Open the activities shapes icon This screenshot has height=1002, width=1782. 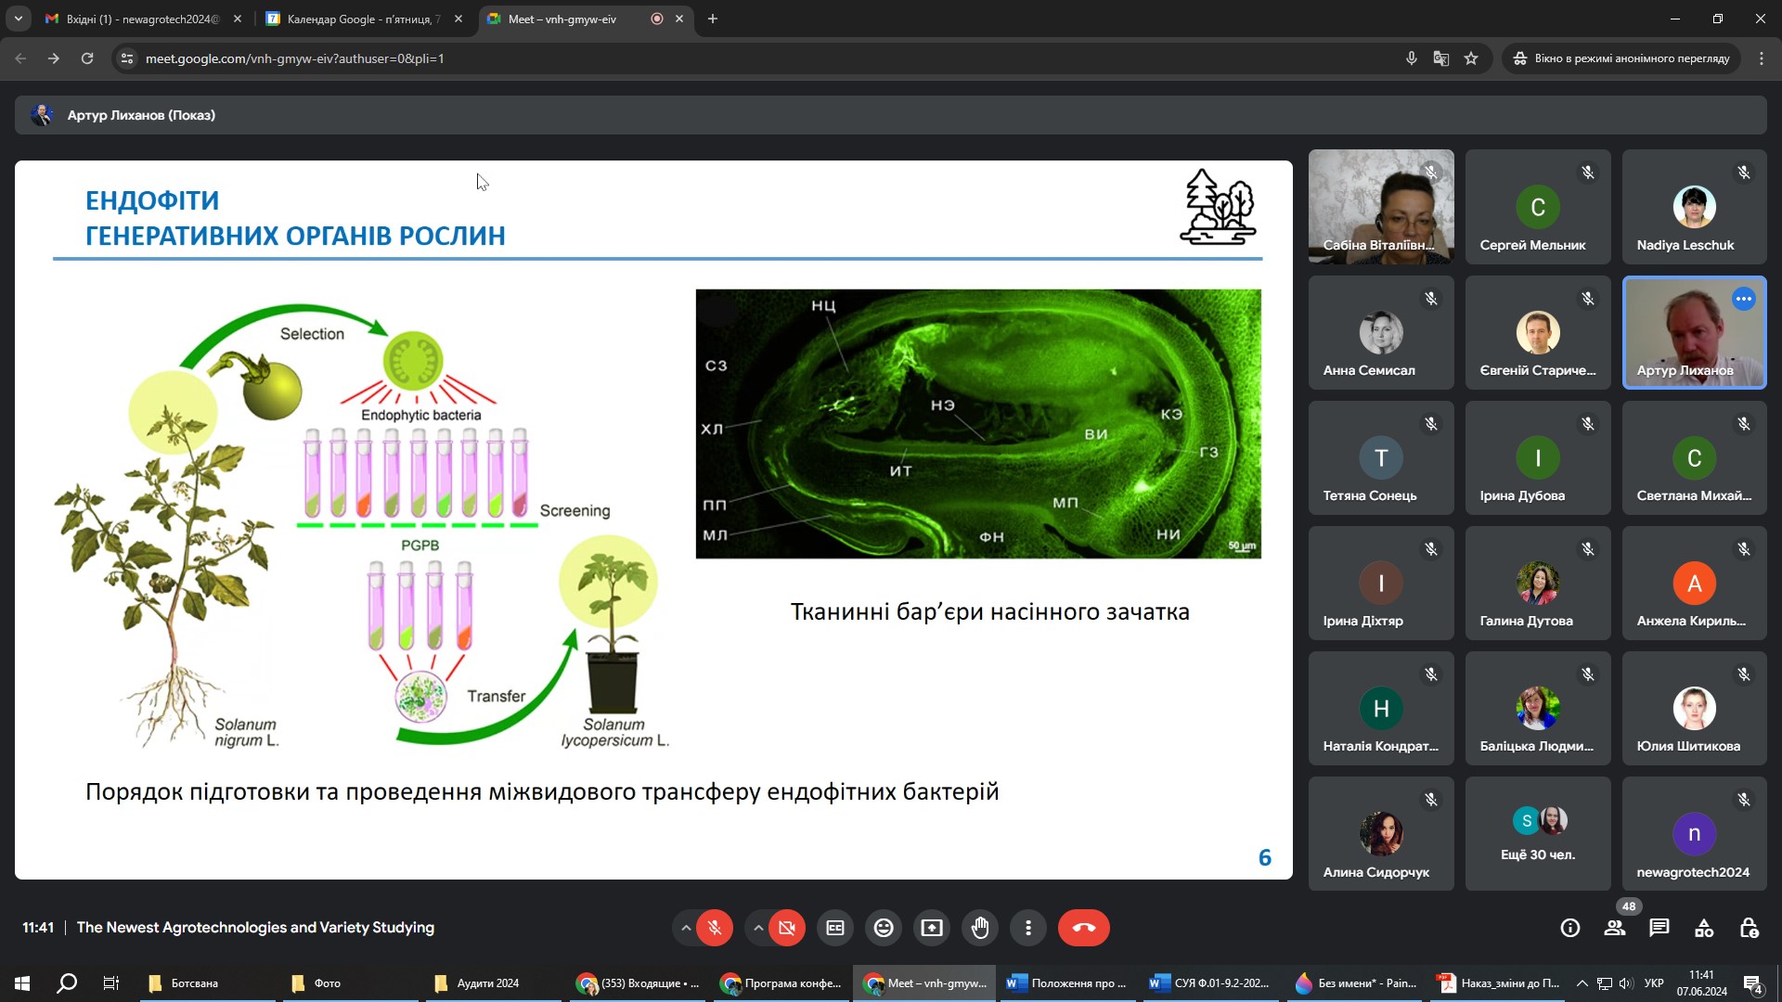[1704, 928]
